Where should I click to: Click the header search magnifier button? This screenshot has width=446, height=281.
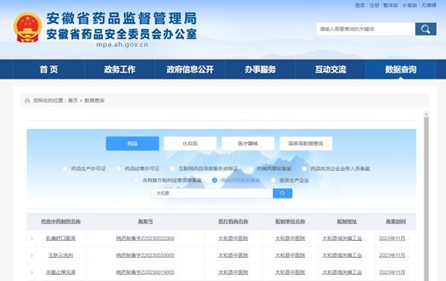[x=425, y=29]
